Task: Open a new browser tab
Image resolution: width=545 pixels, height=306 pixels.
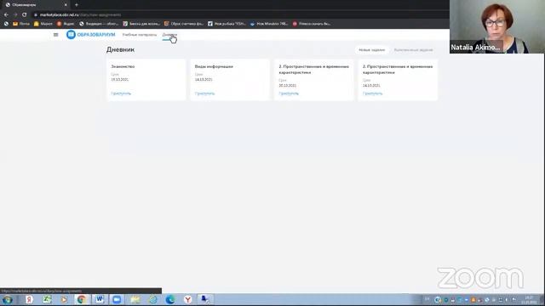Action: (77, 5)
